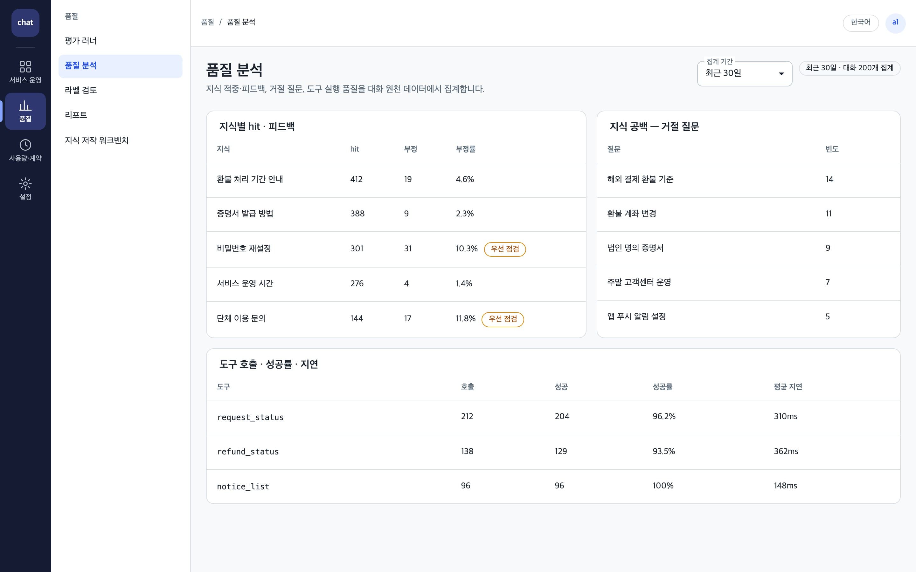916x572 pixels.
Task: Open 서비스 운영 grid icon in sidebar
Action: [25, 67]
